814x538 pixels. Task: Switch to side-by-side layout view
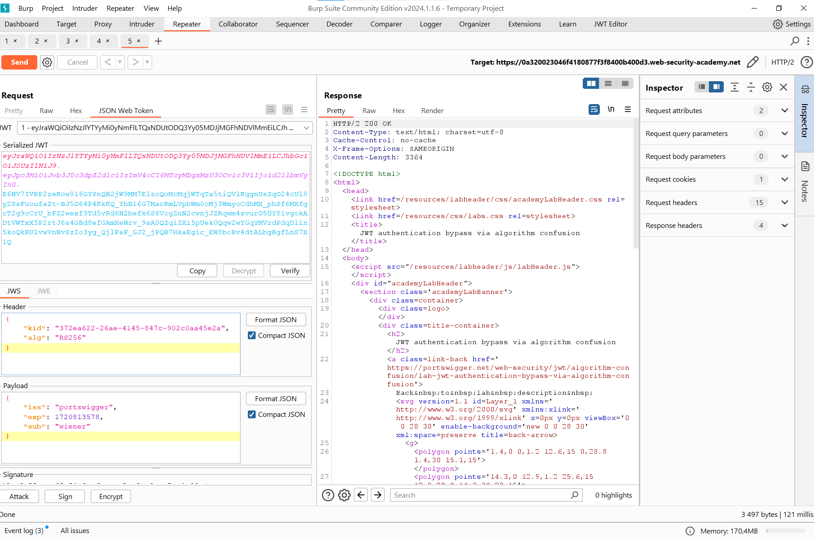coord(591,83)
